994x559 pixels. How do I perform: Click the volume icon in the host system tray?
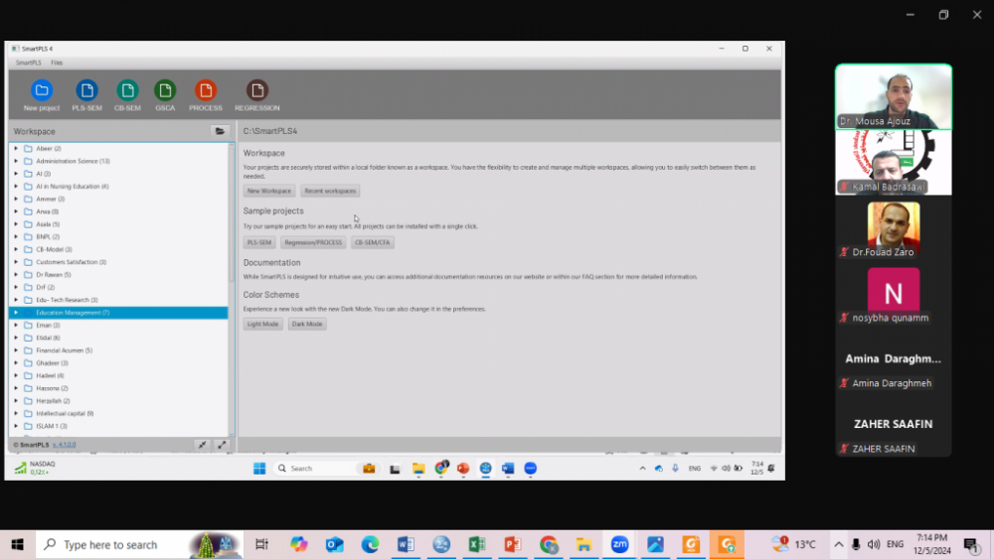click(874, 544)
